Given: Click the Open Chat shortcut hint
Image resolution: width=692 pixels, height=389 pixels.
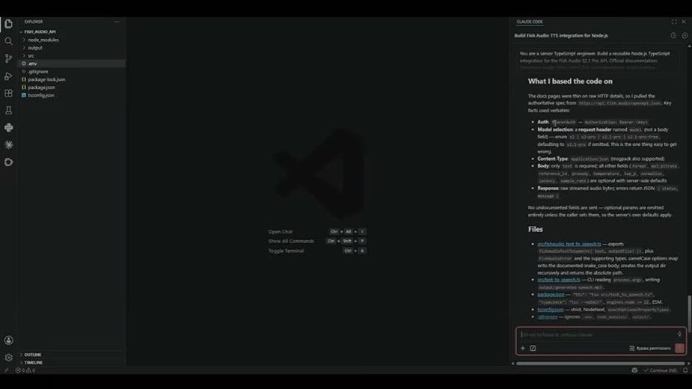Looking at the screenshot, I should point(316,232).
